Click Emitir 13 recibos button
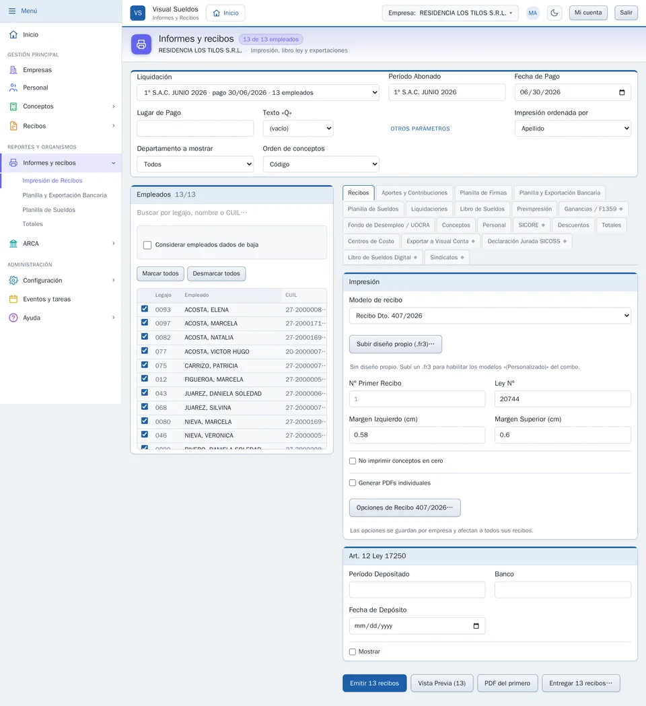 coord(375,683)
